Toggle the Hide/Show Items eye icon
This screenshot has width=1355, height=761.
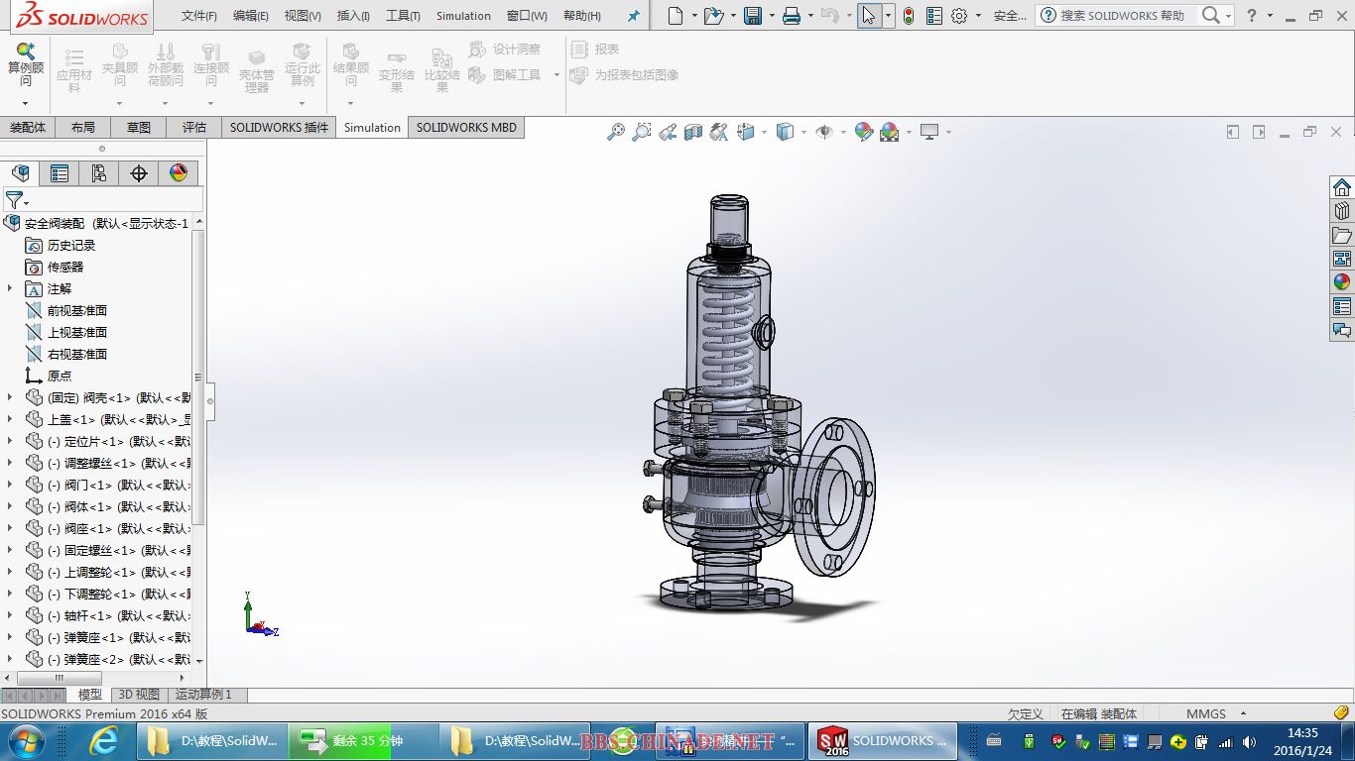pyautogui.click(x=823, y=132)
